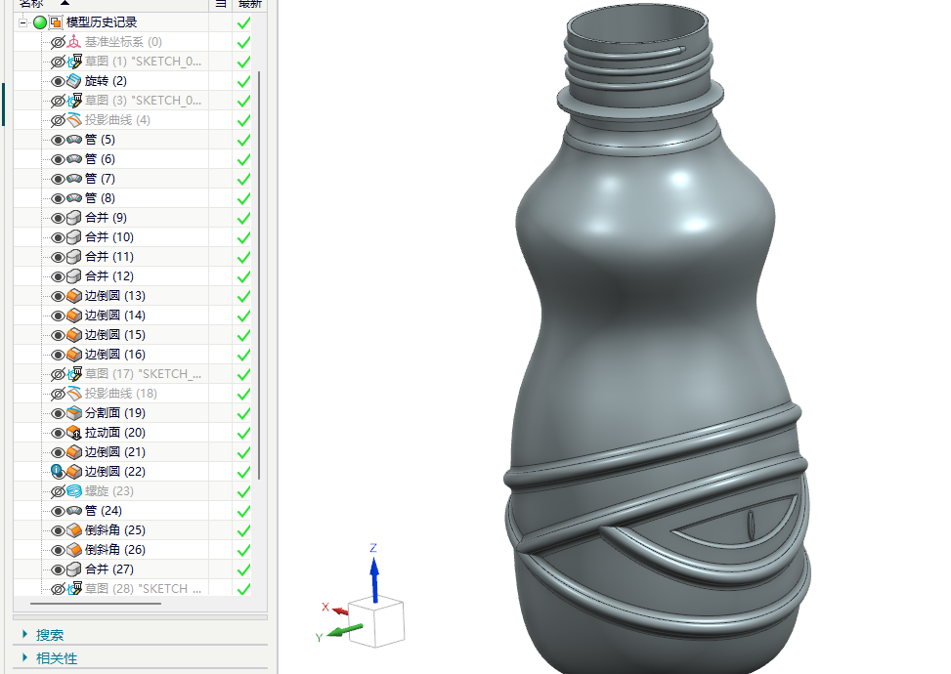Click the column options icon in header
The width and height of the screenshot is (951, 674).
tap(221, 4)
